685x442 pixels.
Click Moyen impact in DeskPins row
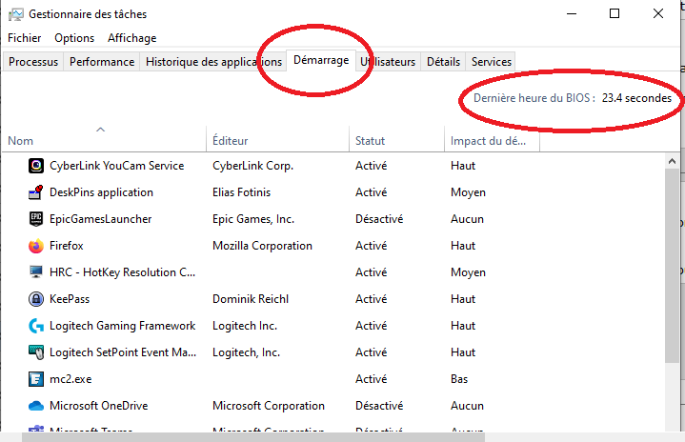coord(468,192)
